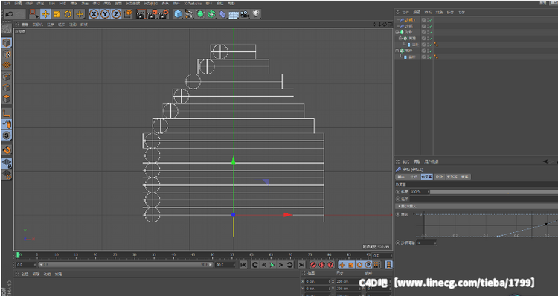Click the strength slider bar
The width and height of the screenshot is (558, 296).
pyautogui.click(x=493, y=192)
